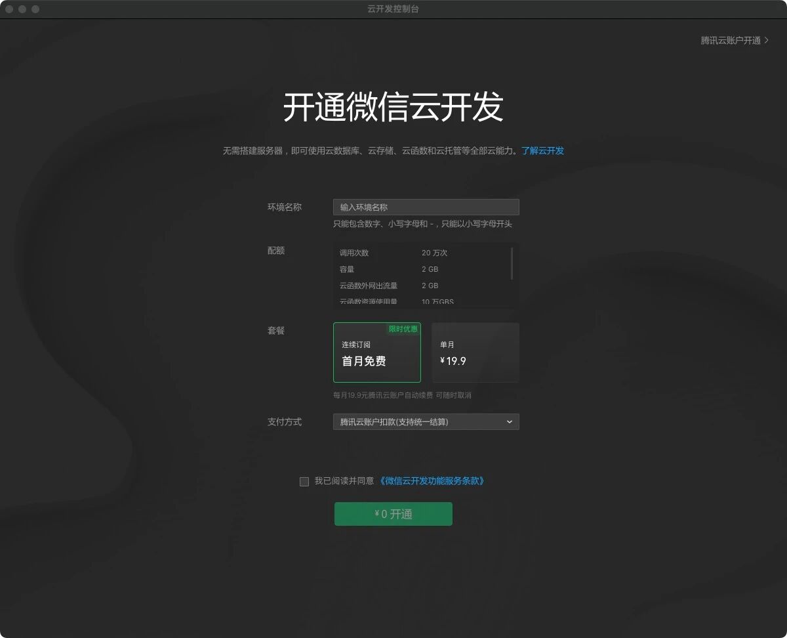Click the 云函数外网出流量 quota label

(369, 286)
